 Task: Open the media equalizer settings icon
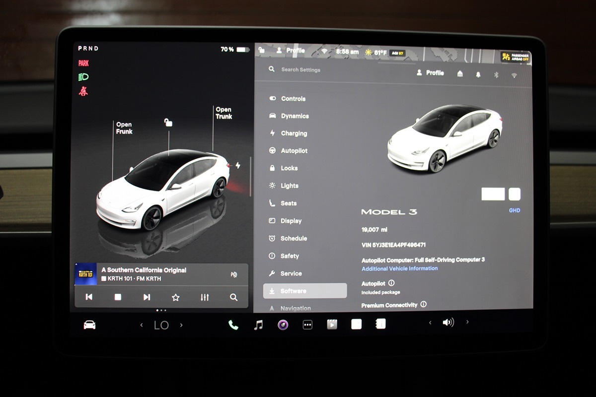(205, 297)
